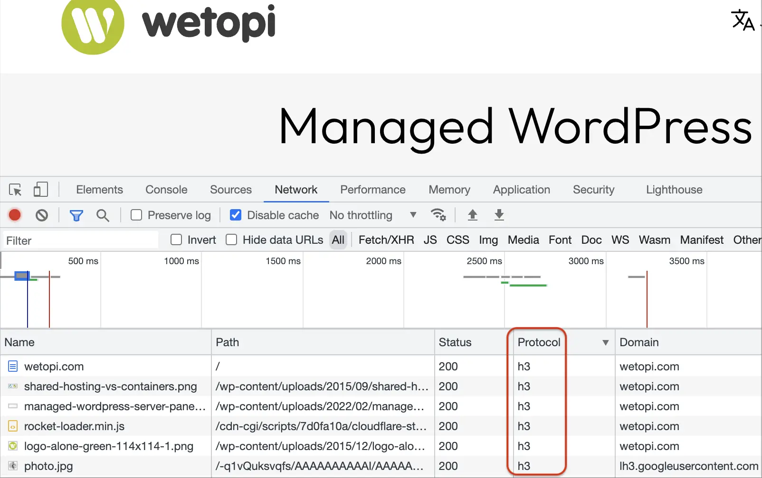
Task: Go to the Security tab
Action: point(594,190)
